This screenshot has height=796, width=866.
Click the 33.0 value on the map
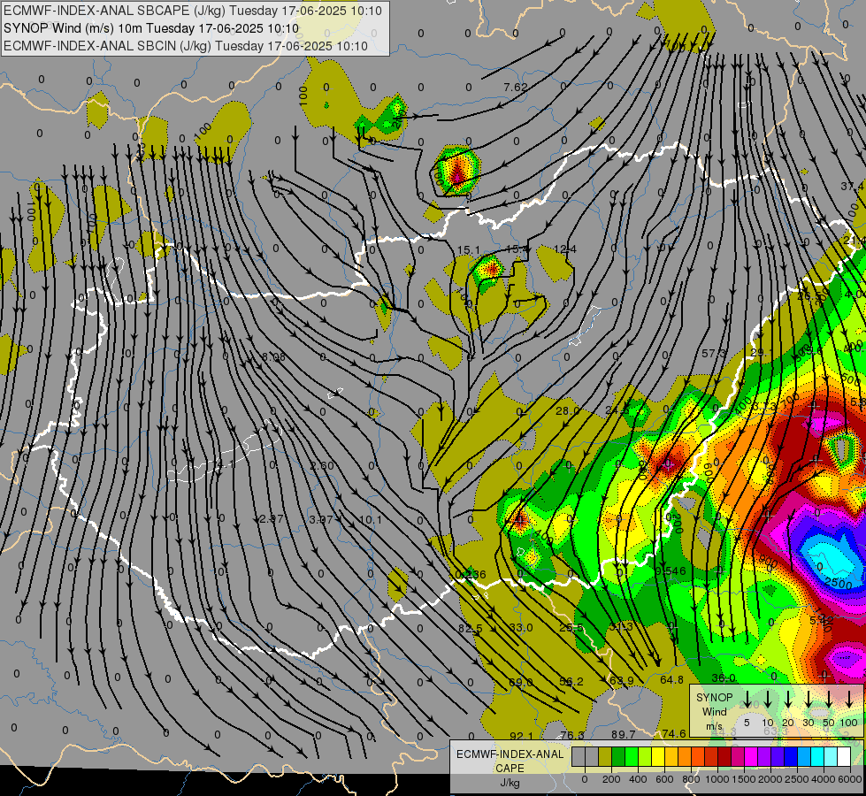pos(521,628)
